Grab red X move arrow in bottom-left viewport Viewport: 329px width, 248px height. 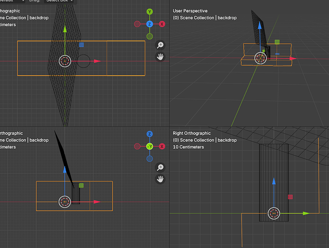(97, 202)
